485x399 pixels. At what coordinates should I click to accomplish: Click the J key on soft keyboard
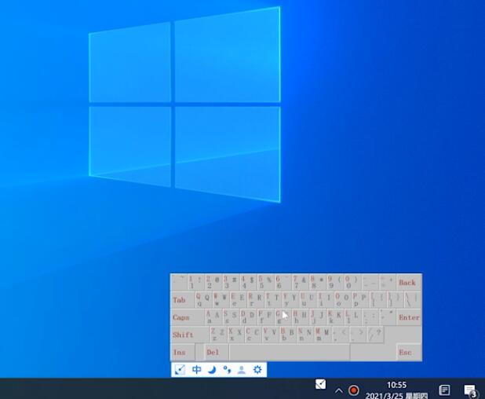click(318, 317)
